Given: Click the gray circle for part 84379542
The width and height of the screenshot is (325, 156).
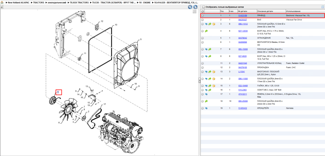Looking at the screenshot, I should point(203,38).
